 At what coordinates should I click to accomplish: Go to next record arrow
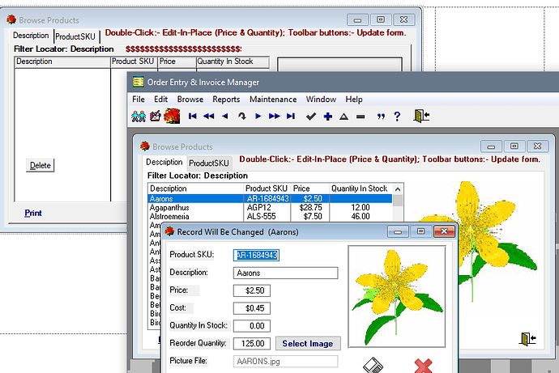(258, 116)
